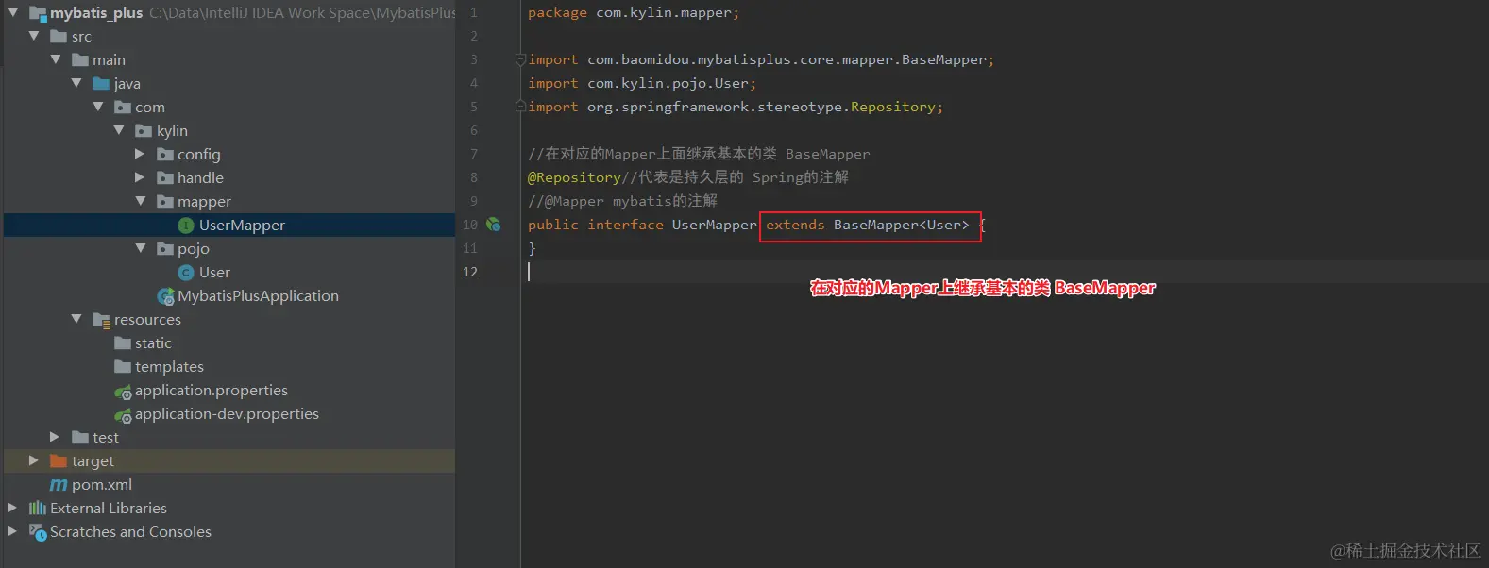Screen dimensions: 1489x568
Task: Collapse the com package arrow
Action: coord(98,107)
